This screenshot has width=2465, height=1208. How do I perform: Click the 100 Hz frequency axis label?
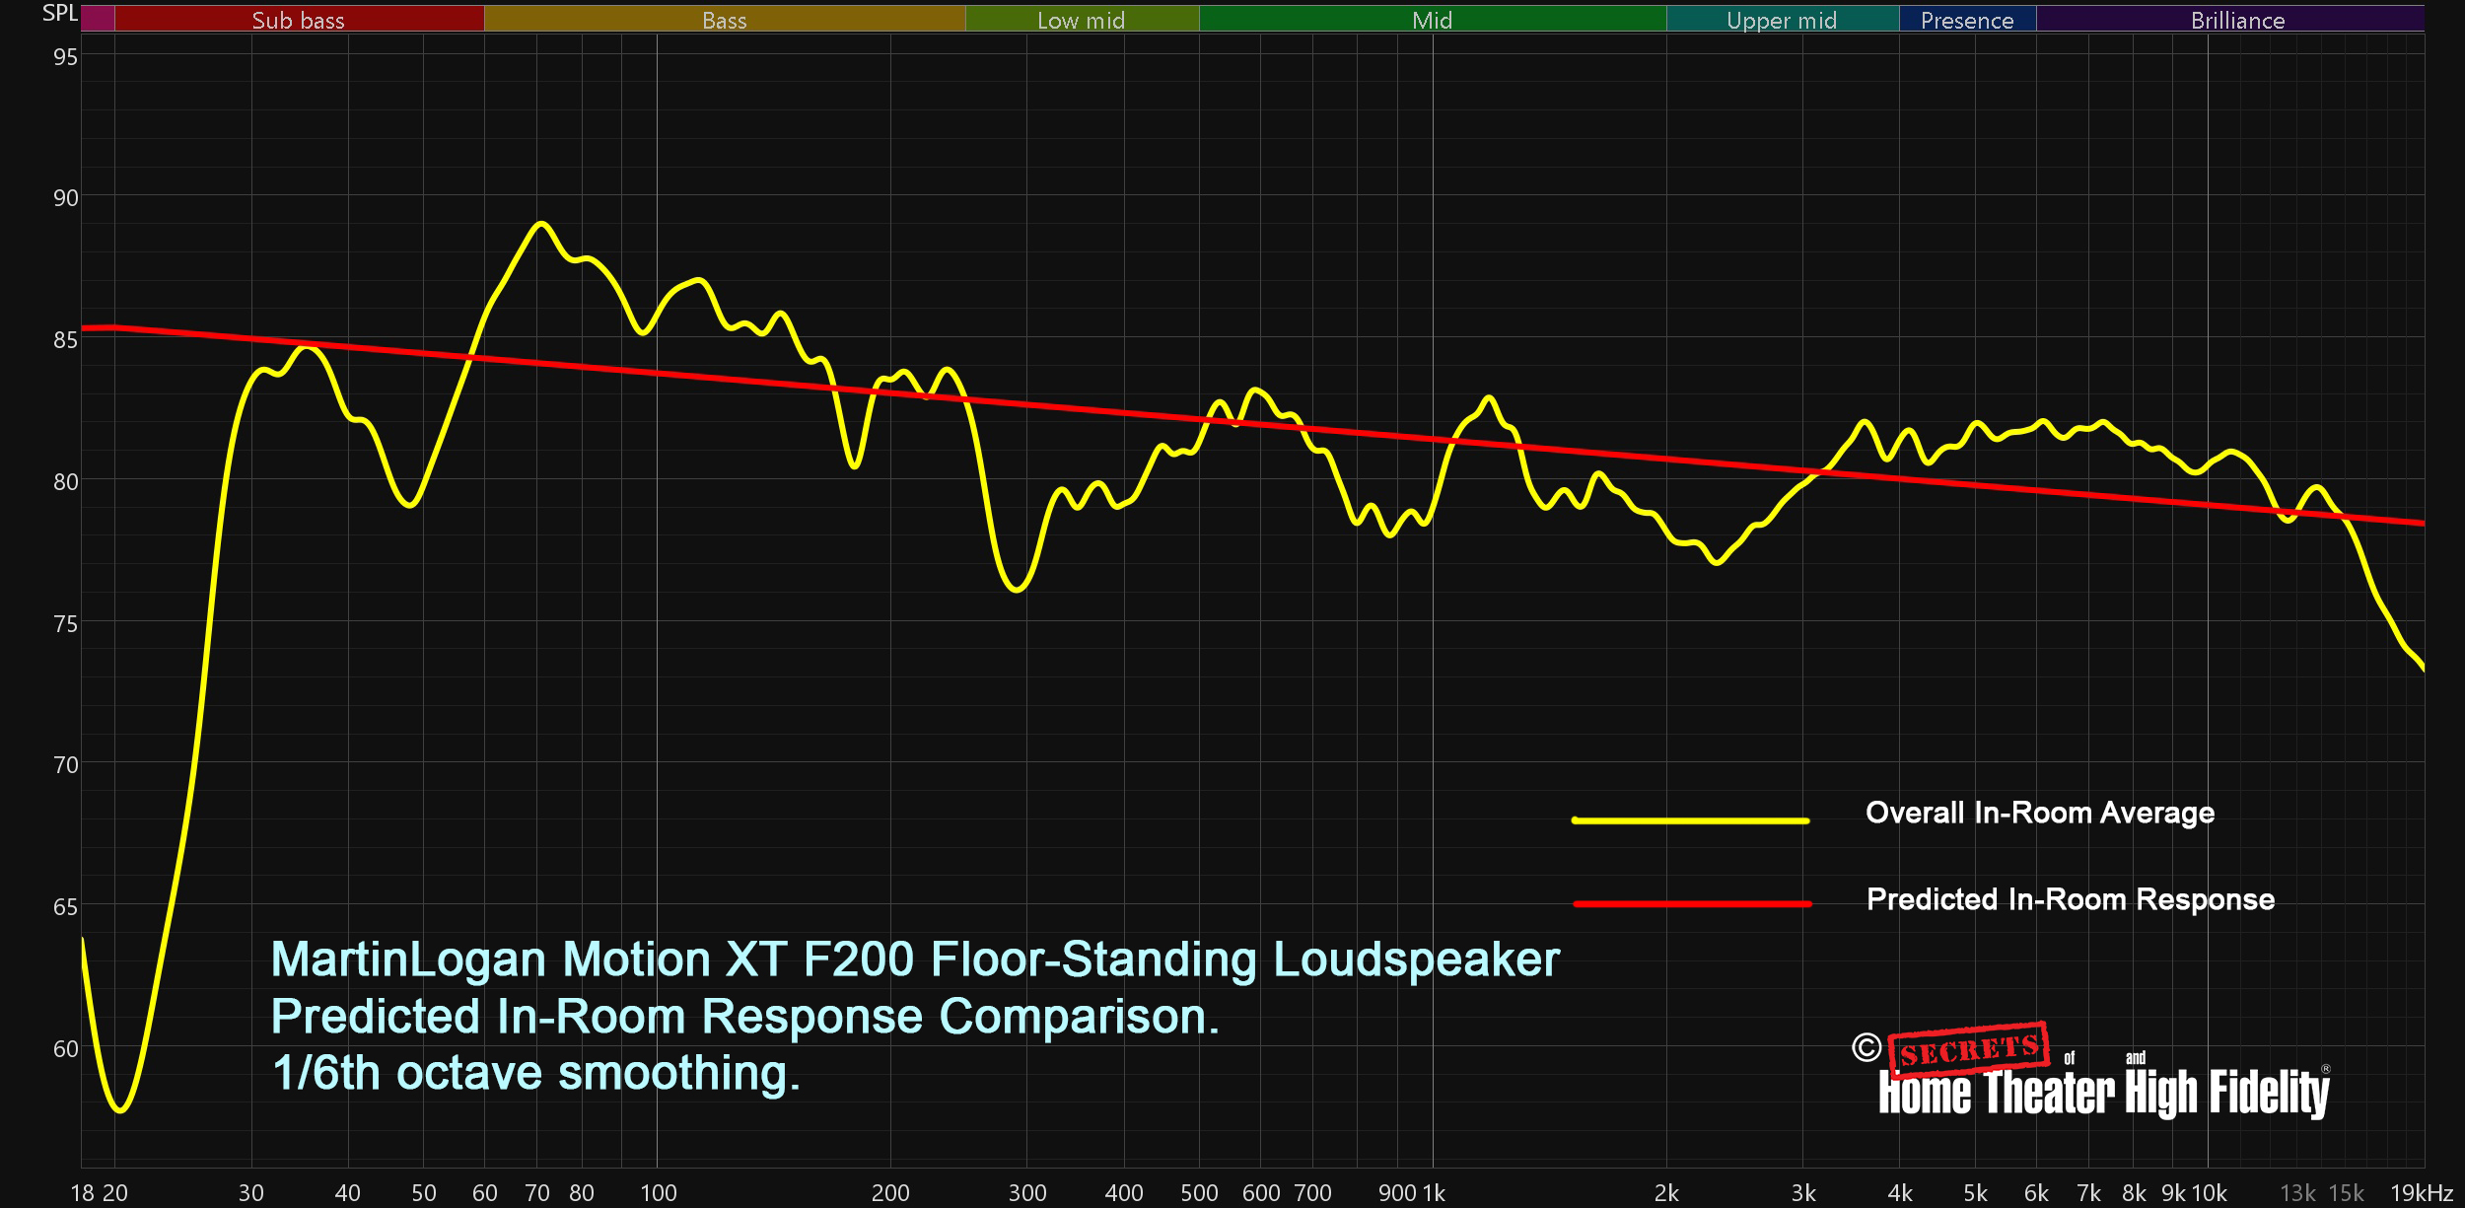click(x=659, y=1193)
